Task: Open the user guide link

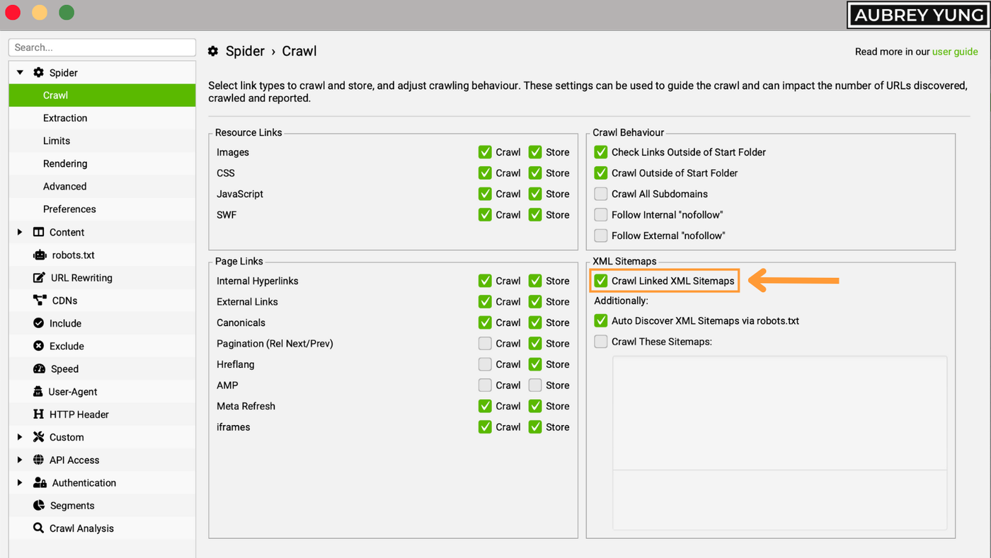Action: click(x=955, y=51)
